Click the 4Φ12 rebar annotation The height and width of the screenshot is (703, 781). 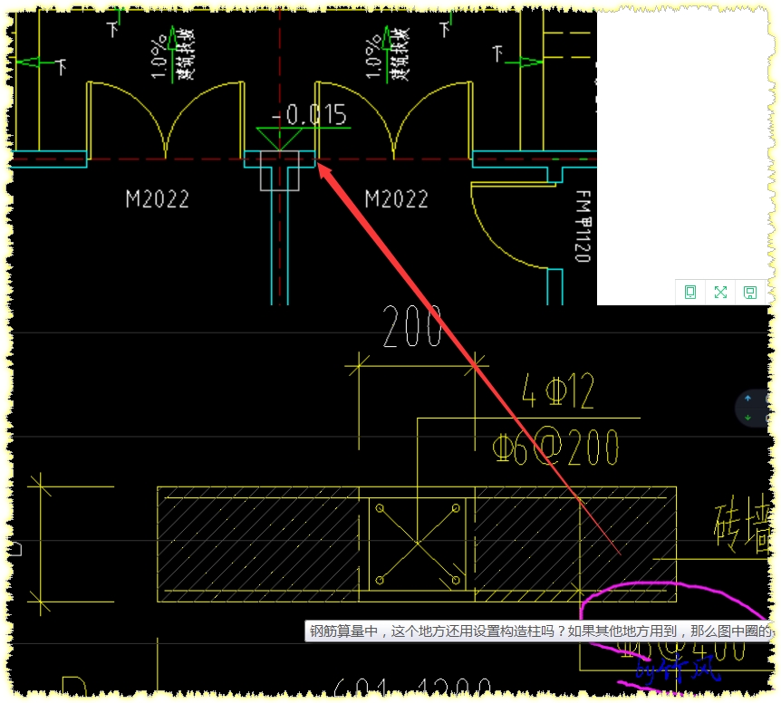click(x=558, y=390)
